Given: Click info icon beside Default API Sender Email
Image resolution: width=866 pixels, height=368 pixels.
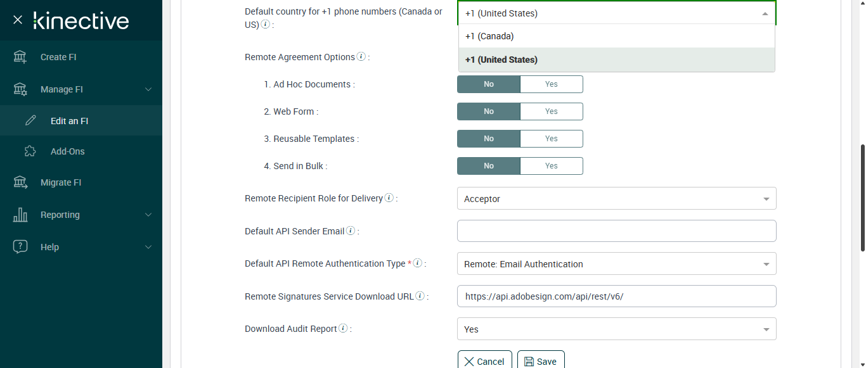Looking at the screenshot, I should pyautogui.click(x=351, y=231).
